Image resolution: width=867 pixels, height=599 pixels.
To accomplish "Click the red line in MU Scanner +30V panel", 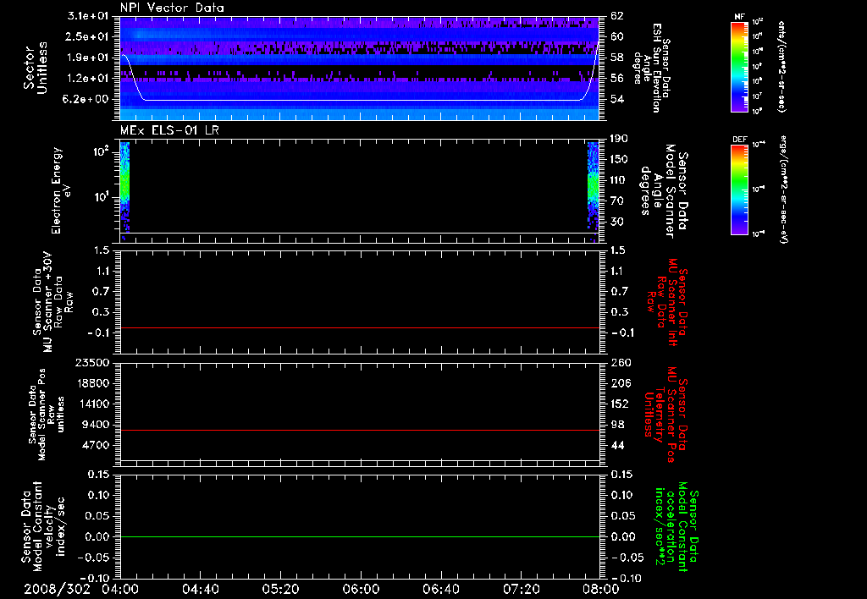I will 359,327.
